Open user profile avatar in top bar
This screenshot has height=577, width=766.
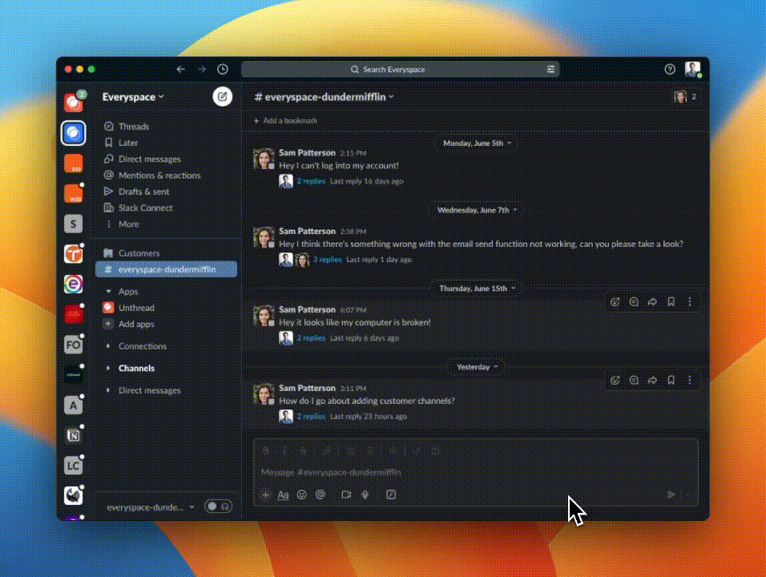click(x=693, y=70)
